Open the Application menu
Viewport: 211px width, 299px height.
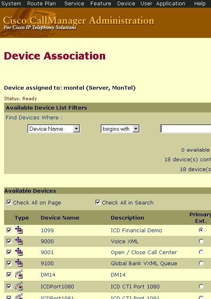[x=171, y=3]
